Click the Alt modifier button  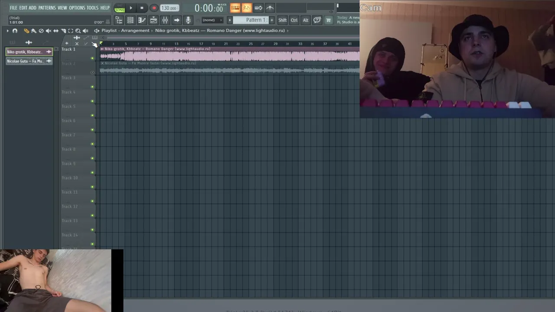(306, 20)
